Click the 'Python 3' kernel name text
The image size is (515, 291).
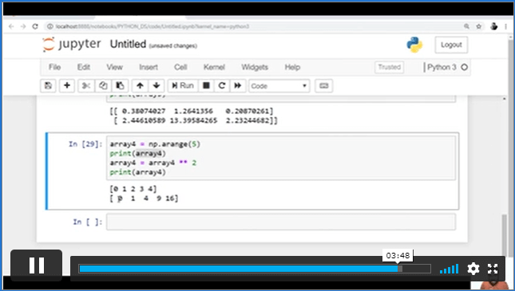pos(442,67)
